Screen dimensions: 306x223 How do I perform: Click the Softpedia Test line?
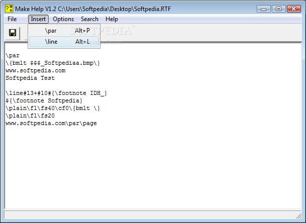(x=30, y=78)
